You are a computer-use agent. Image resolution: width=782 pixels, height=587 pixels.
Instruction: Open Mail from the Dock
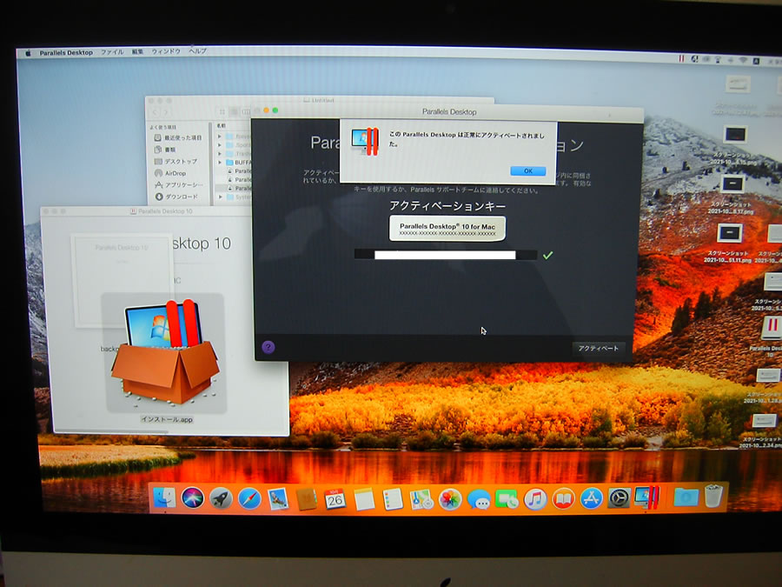click(278, 498)
